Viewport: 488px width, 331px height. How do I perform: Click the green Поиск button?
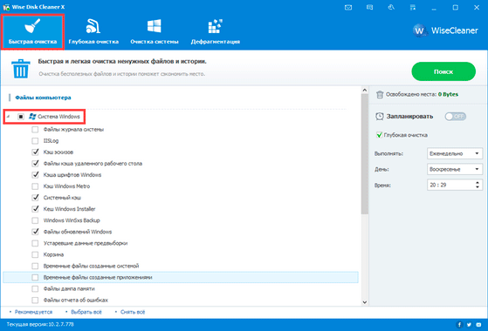coord(443,71)
